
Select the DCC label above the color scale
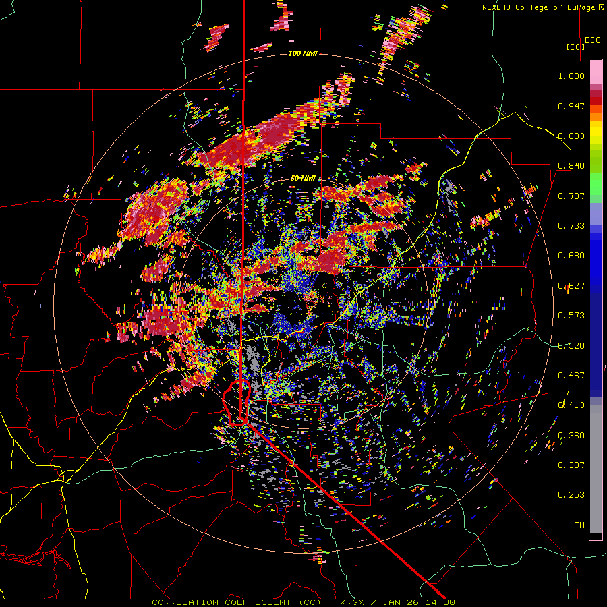[x=592, y=40]
